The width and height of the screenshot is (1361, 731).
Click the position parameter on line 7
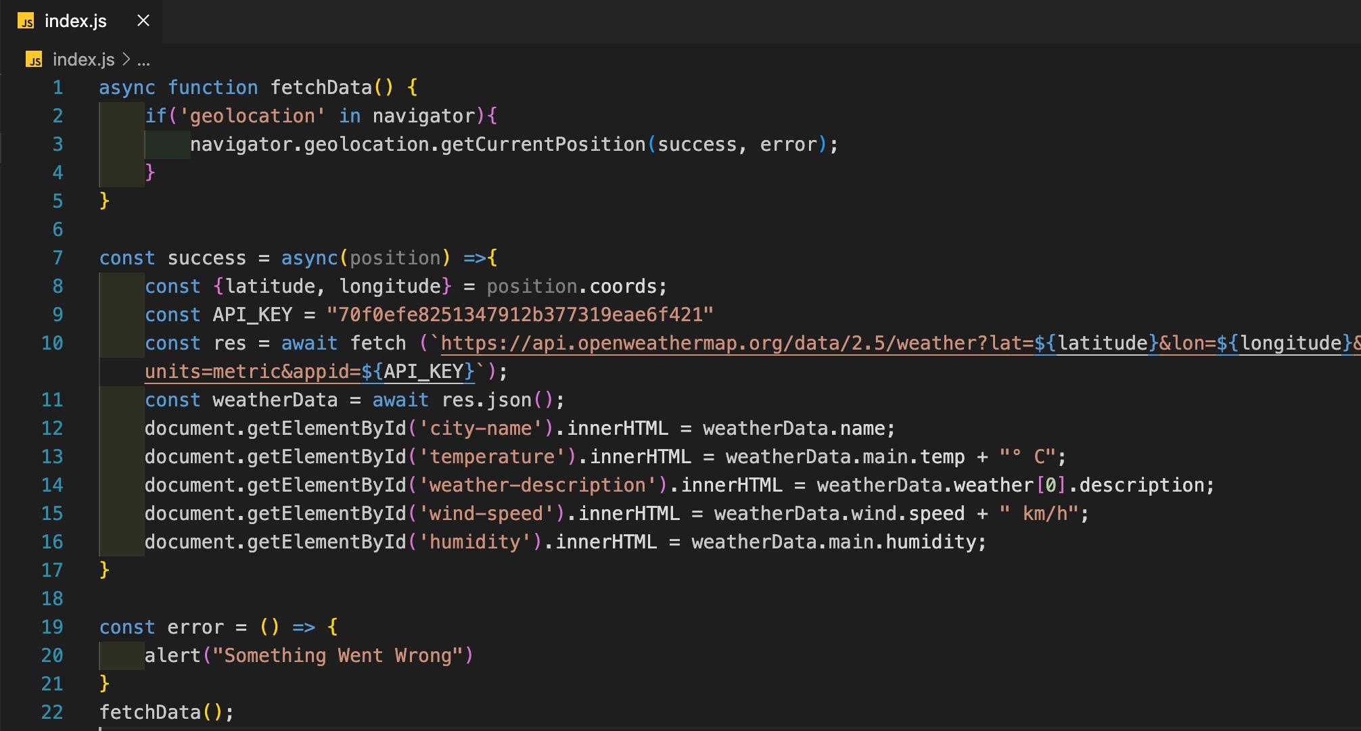point(395,258)
